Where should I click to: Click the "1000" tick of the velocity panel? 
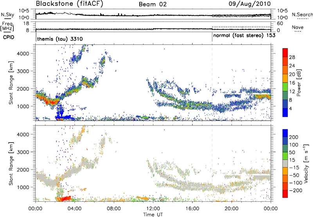(23, 187)
